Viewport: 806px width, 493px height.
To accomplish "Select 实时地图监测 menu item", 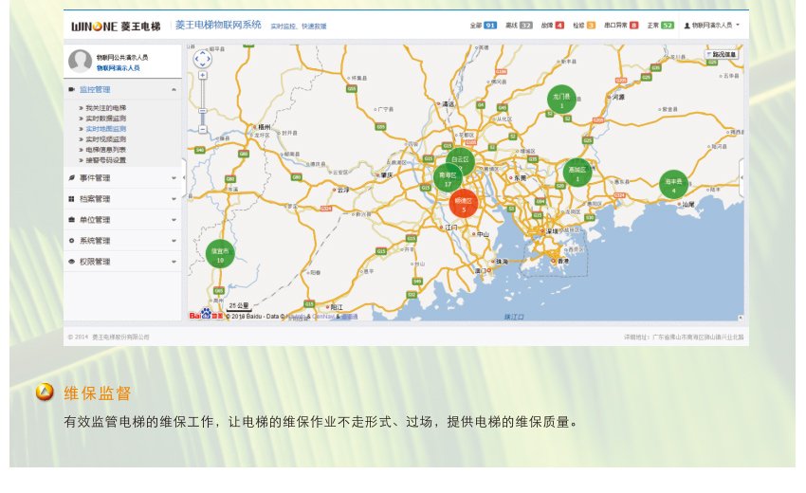I will 105,129.
